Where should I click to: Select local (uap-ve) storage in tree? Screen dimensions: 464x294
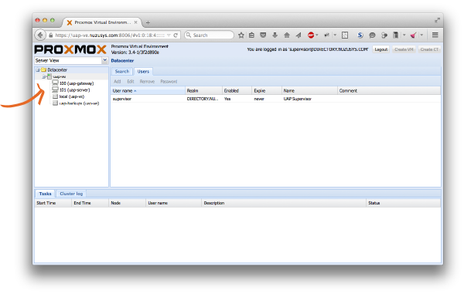click(x=72, y=96)
